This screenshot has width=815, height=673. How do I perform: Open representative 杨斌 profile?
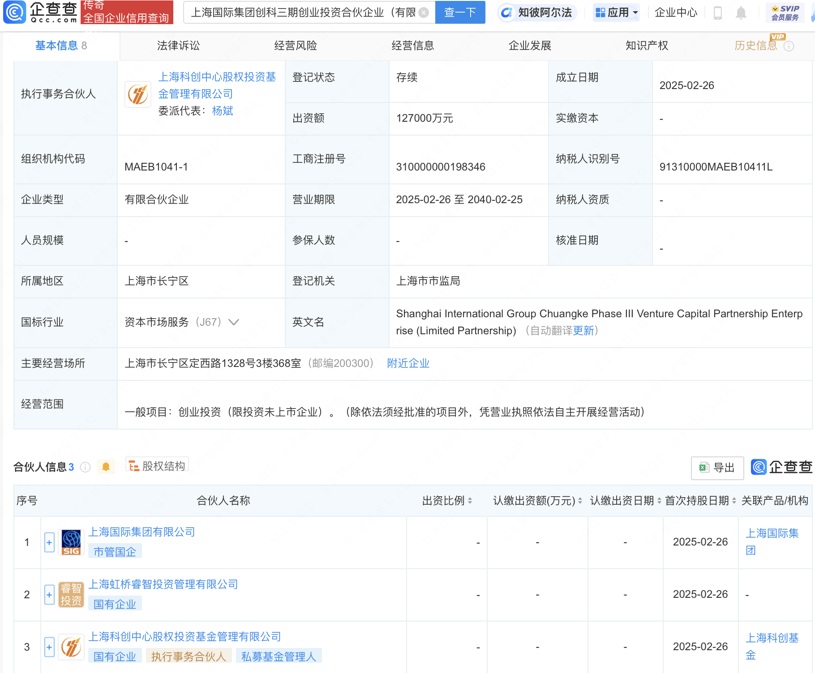click(223, 111)
